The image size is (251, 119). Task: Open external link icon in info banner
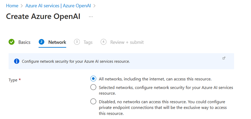(224, 58)
